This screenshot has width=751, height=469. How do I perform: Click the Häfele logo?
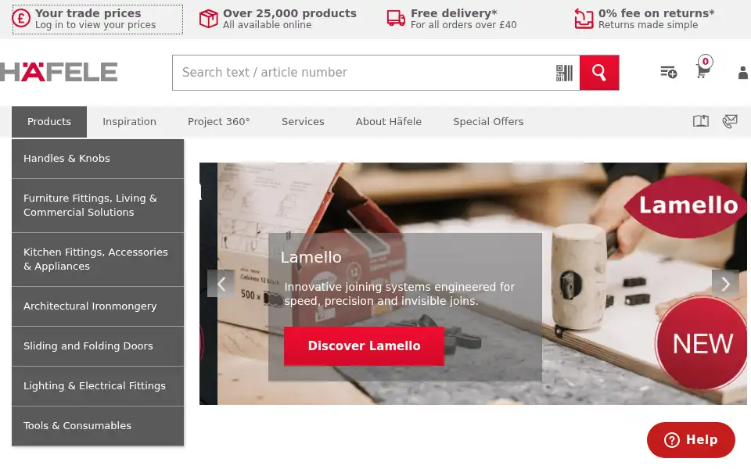[x=59, y=72]
